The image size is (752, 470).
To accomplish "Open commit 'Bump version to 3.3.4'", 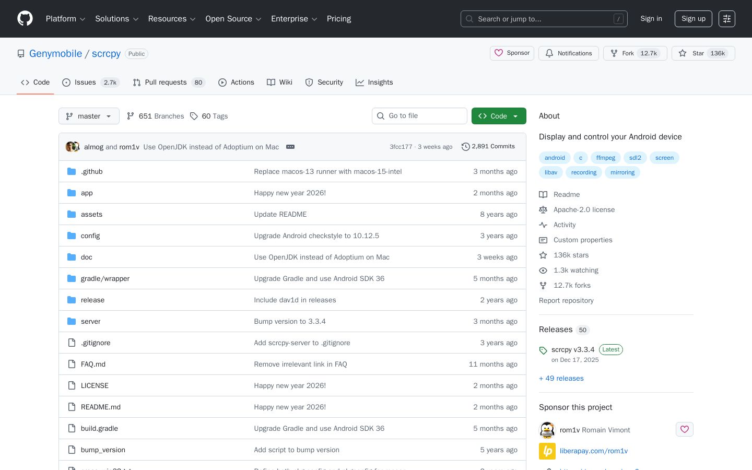I will tap(290, 322).
